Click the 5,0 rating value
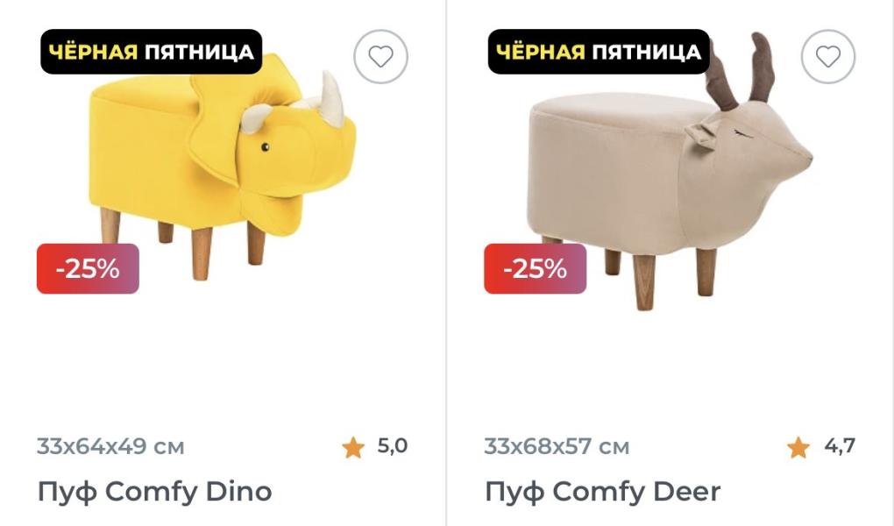This screenshot has height=526, width=894. [x=393, y=445]
